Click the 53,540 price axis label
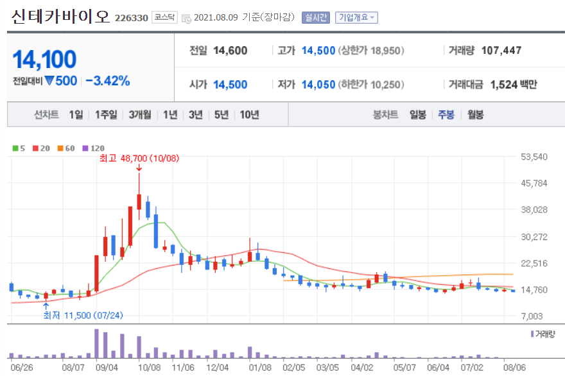Viewport: 565px width, 376px height. 534,157
